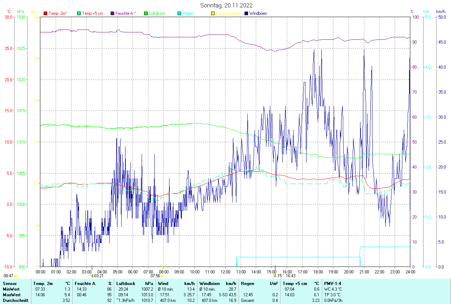
Task: Click the Sensor header in the table
Action: 10,284
